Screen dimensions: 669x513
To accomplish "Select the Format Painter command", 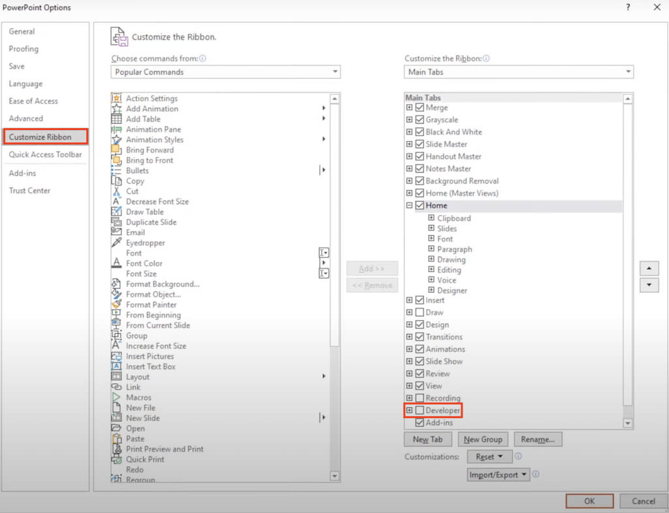I will (x=150, y=305).
